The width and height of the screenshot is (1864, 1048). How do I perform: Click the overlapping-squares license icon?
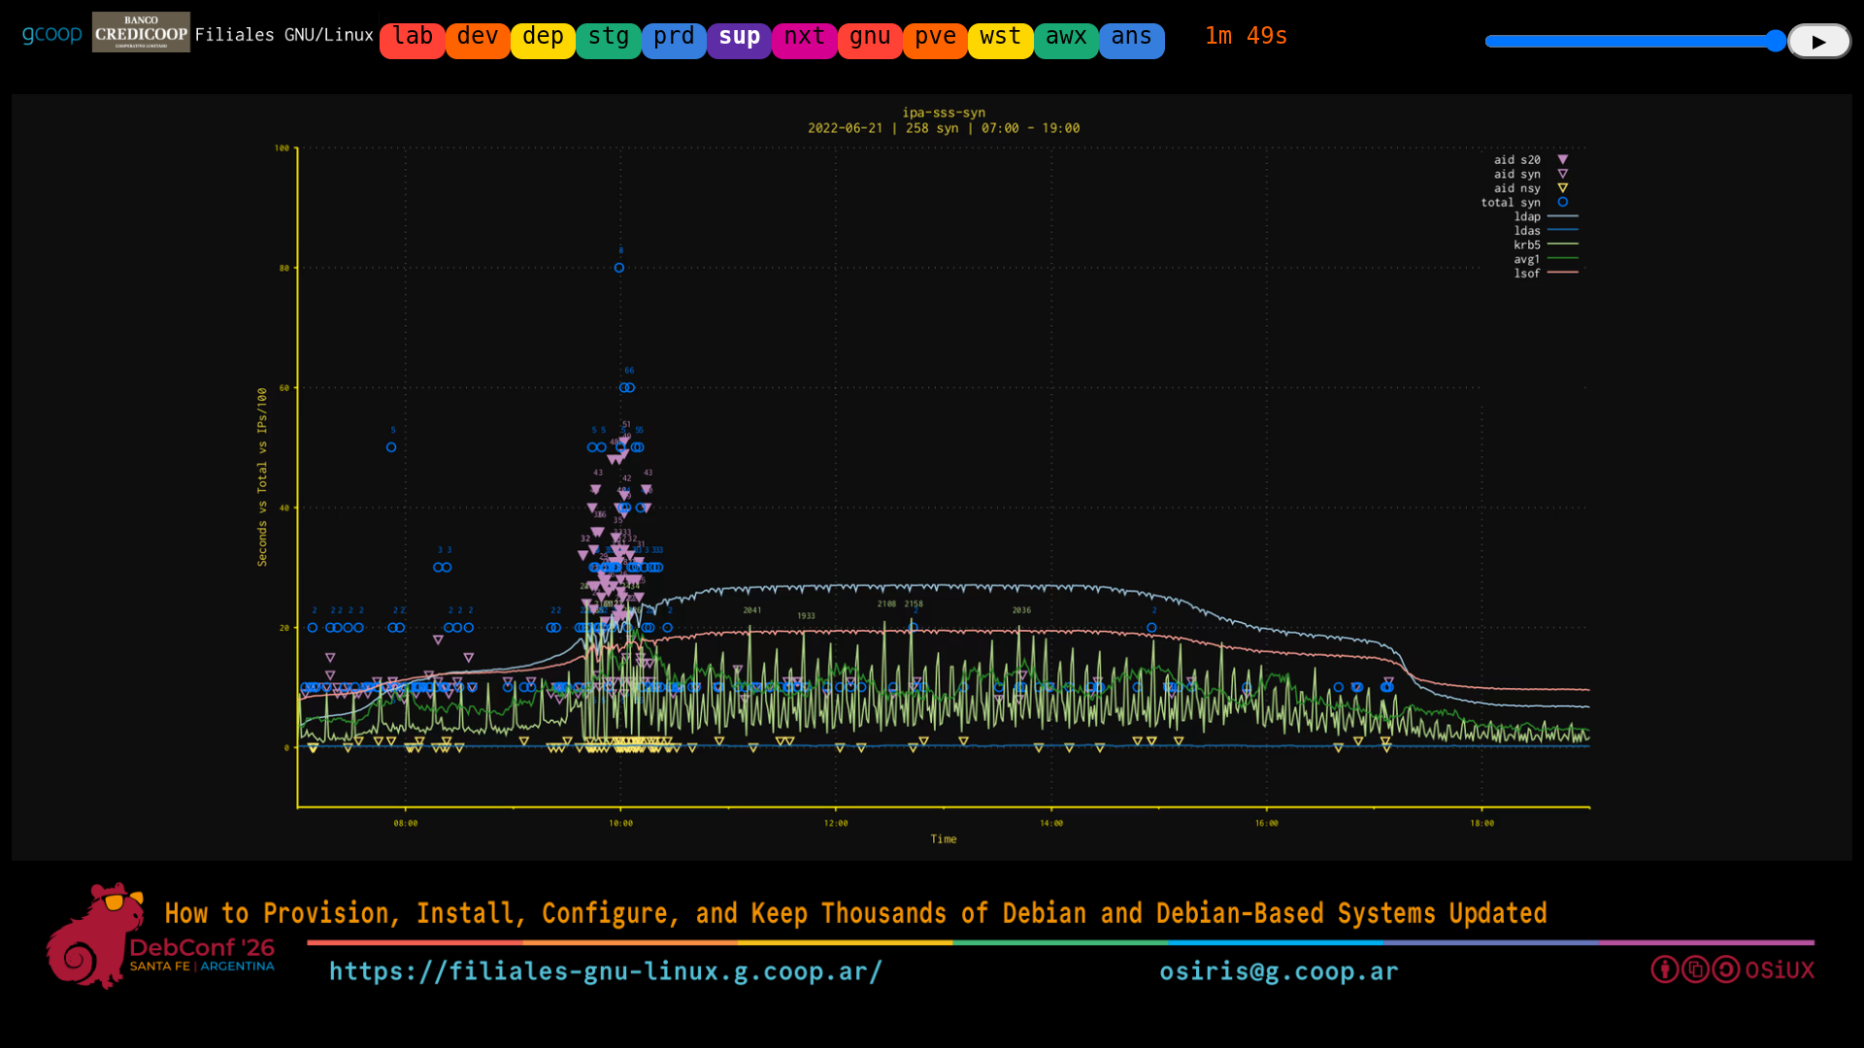(x=1695, y=969)
